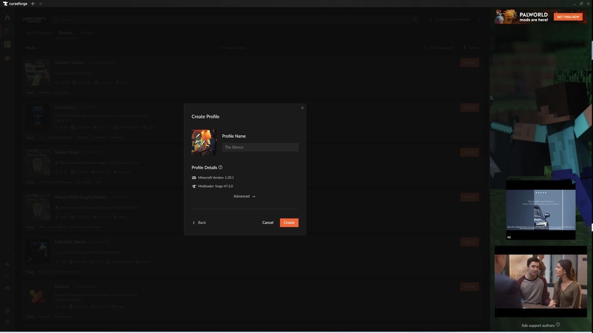
Task: Click the AdChoices icon on car ad
Action: (x=573, y=182)
